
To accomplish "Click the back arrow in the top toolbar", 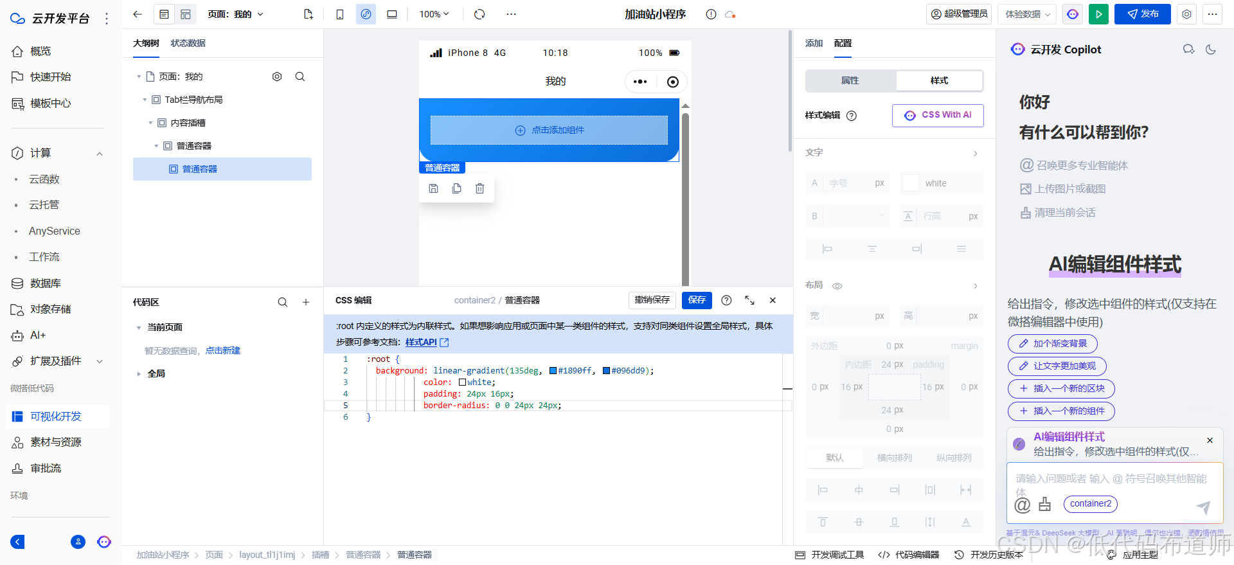I will 138,14.
